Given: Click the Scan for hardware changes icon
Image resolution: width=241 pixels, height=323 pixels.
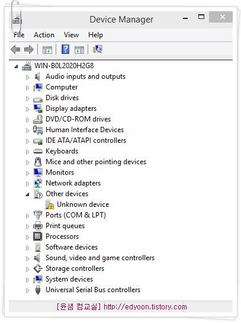Looking at the screenshot, I should point(98,49).
